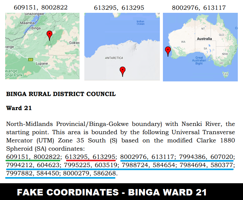Click the 'VIC' state label
The height and width of the screenshot is (200, 243).
click(221, 63)
